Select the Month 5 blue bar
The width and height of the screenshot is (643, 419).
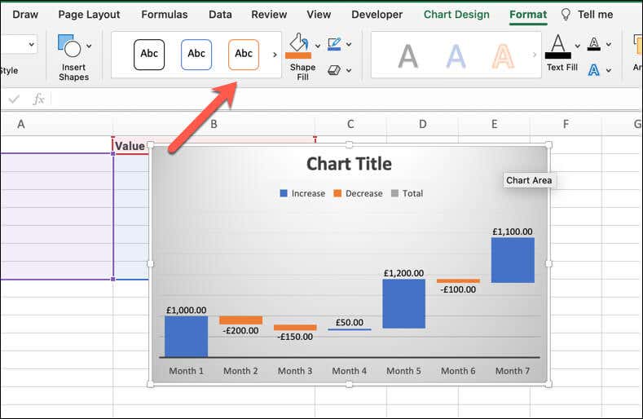pyautogui.click(x=404, y=304)
